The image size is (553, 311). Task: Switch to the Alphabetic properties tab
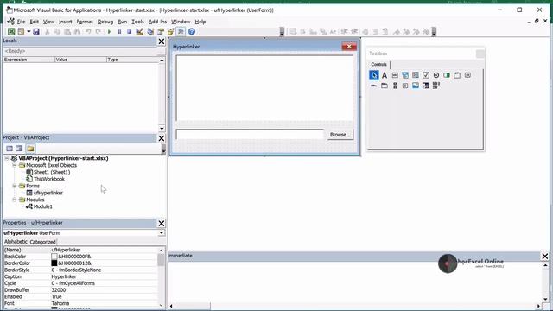(x=16, y=242)
